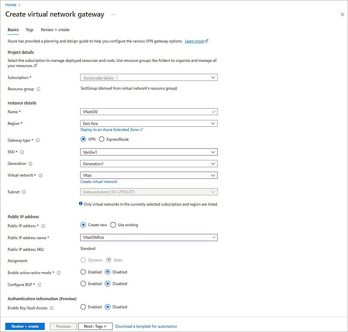This screenshot has height=332, width=348.
Task: Click the Subnet info icon
Action: (24, 192)
